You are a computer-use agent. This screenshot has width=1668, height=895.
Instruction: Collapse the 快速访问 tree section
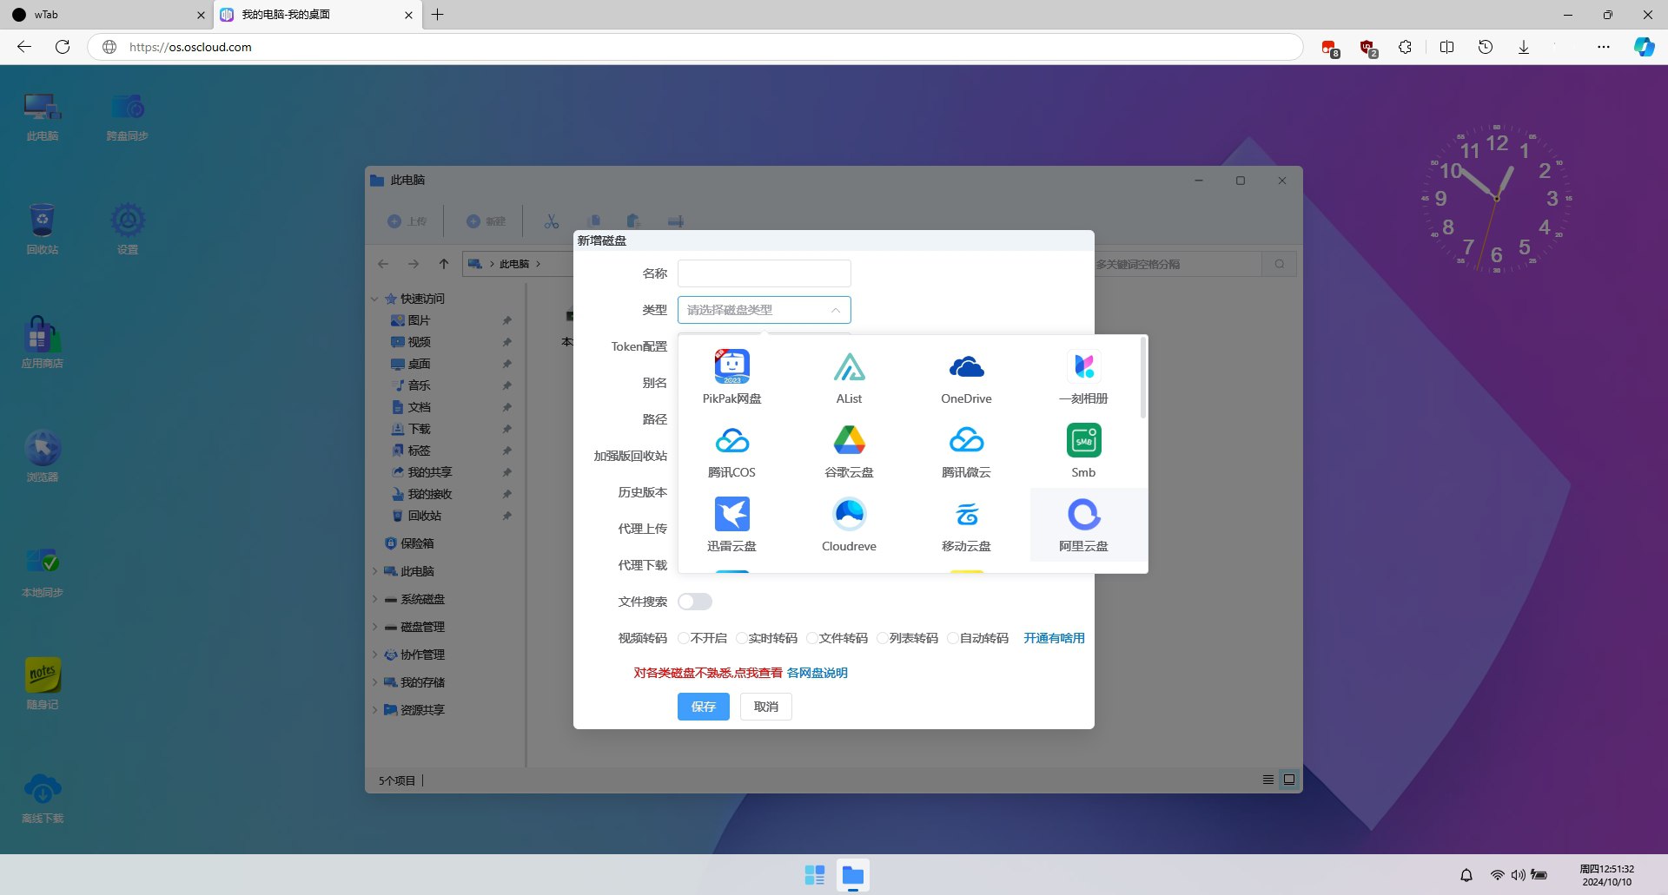coord(374,299)
